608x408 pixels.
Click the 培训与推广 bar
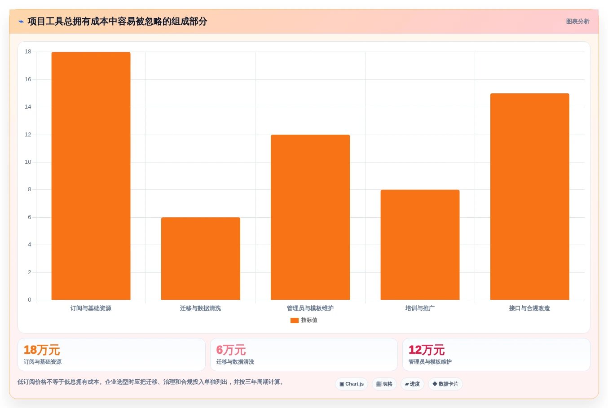[420, 245]
